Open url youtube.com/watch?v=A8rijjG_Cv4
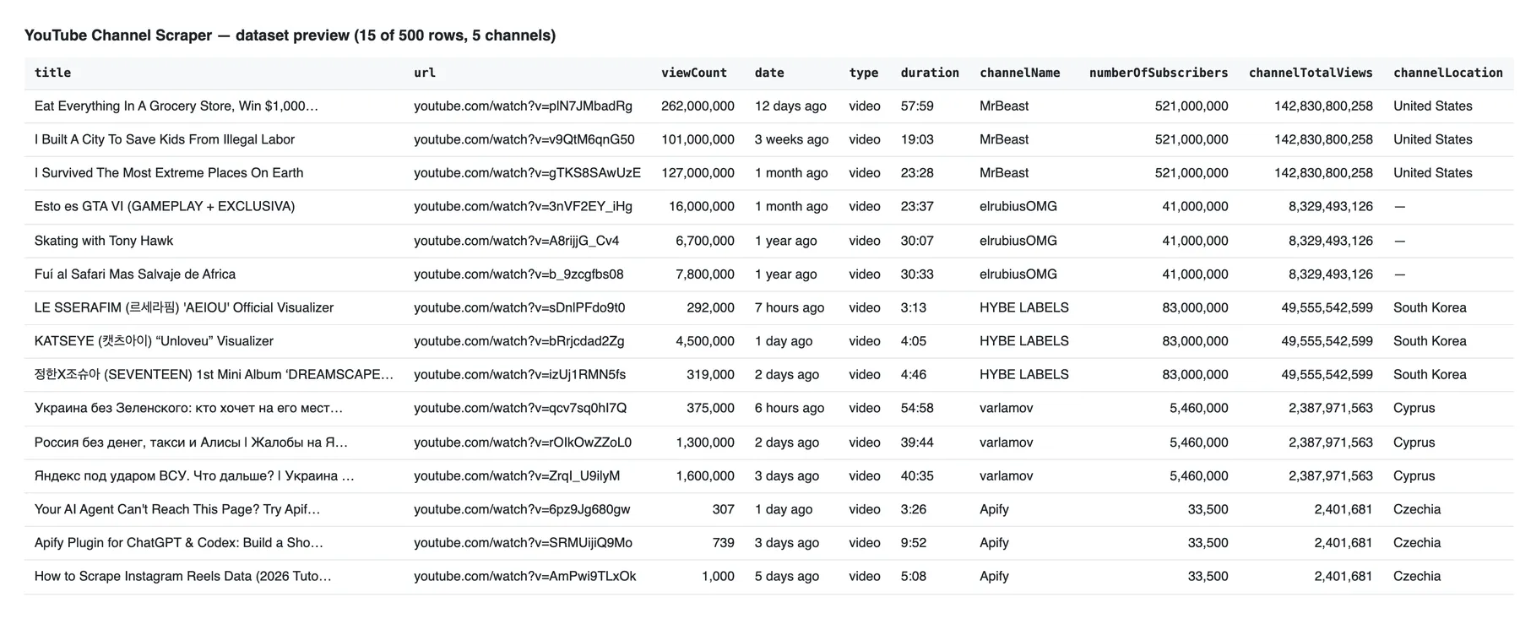 coord(516,241)
